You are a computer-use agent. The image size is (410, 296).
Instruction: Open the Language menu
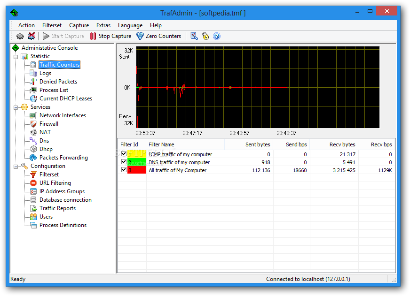[x=130, y=25]
